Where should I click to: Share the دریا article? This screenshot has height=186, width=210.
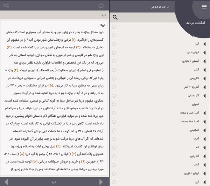(6, 6)
